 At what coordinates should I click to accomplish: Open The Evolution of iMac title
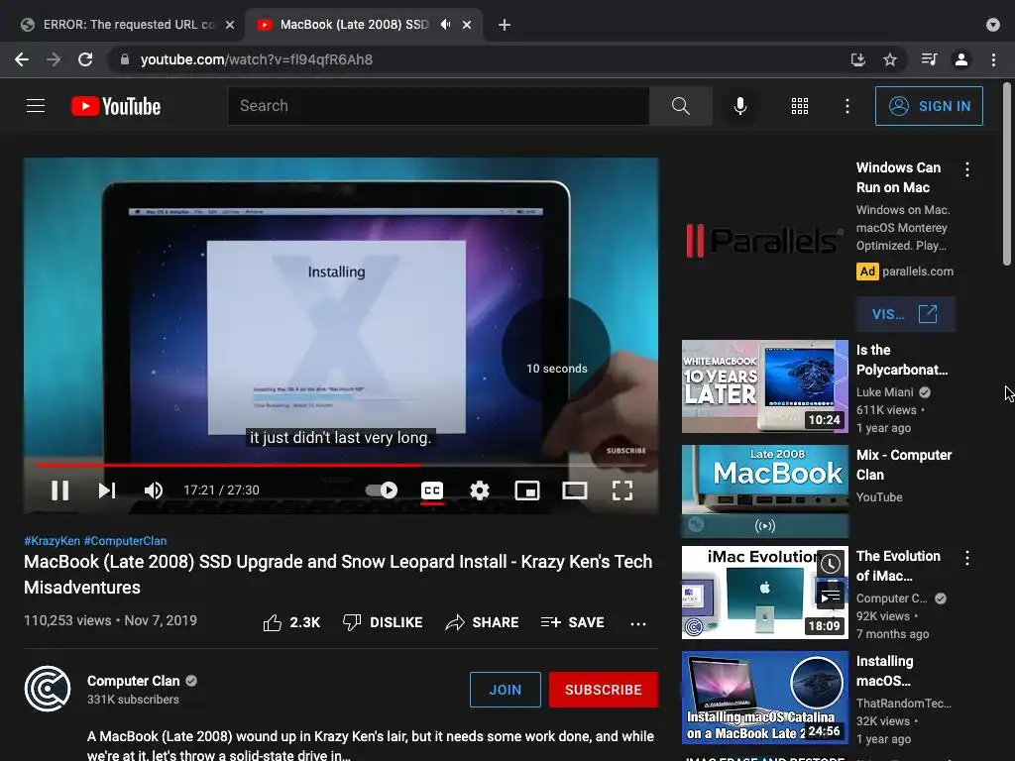(898, 566)
